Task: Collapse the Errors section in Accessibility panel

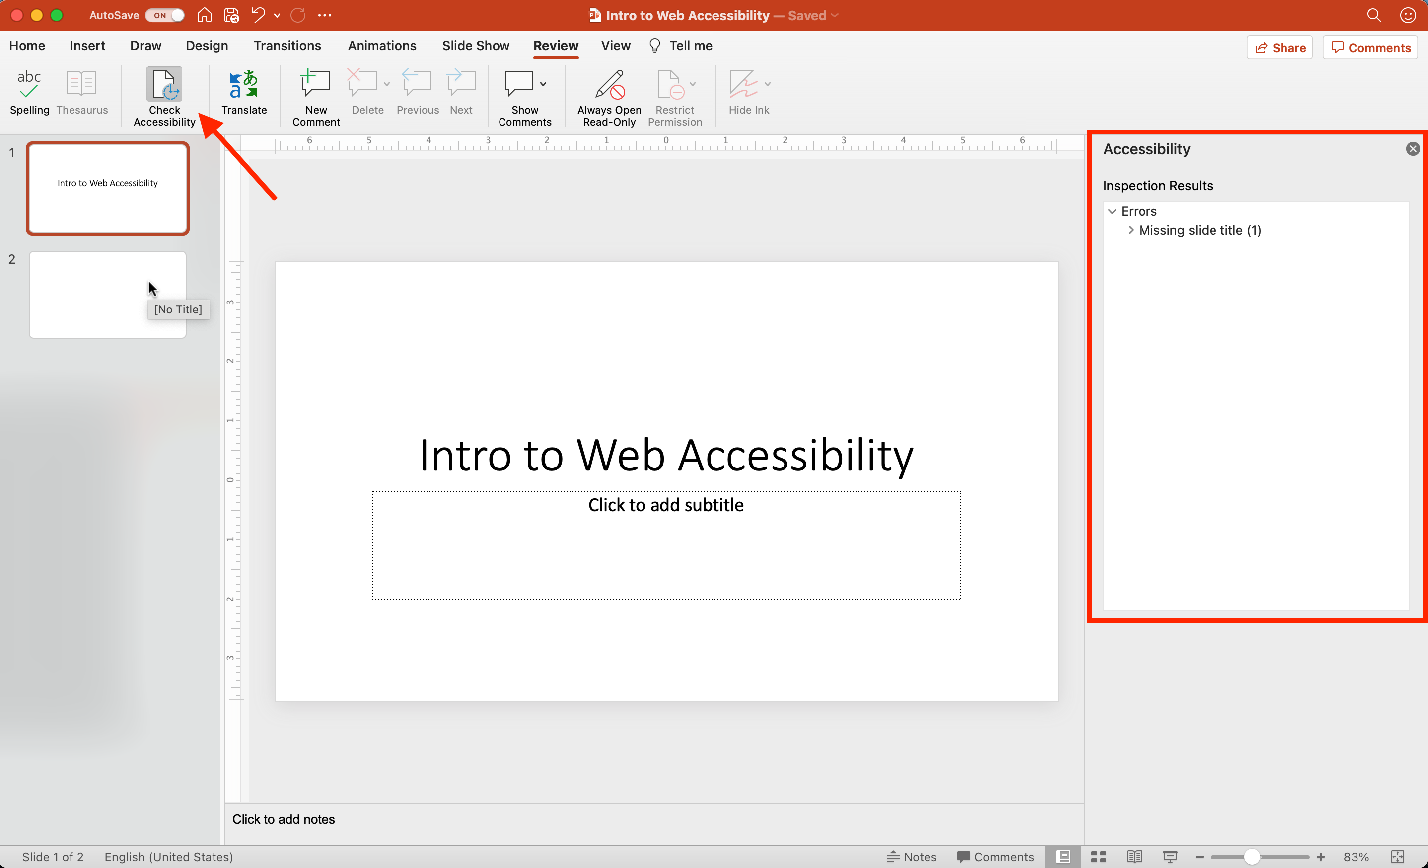Action: [1113, 211]
